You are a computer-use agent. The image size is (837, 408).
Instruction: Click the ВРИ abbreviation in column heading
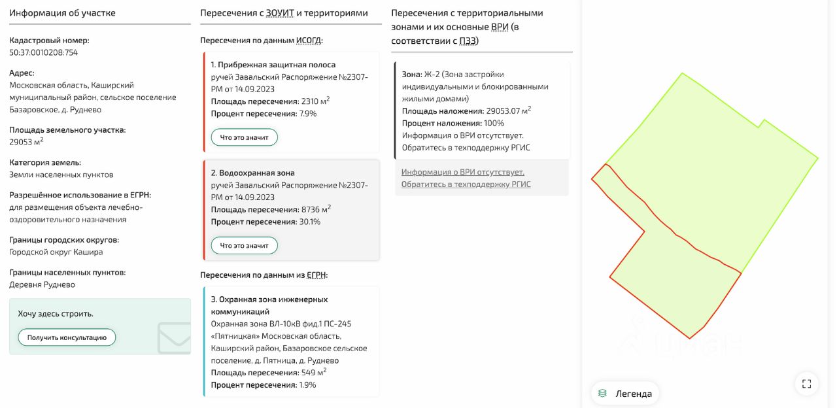(x=500, y=27)
